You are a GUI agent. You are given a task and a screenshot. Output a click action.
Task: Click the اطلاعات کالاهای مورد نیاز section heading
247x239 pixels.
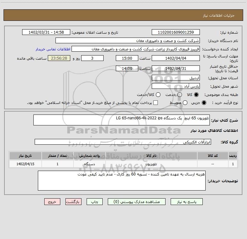(x=214, y=131)
